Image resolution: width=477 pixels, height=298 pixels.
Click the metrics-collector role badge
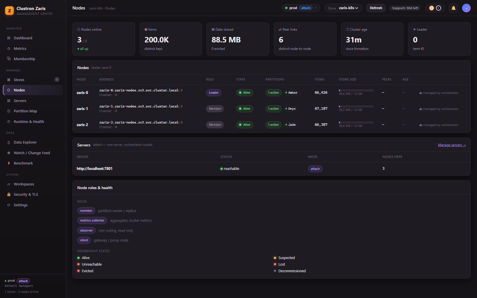pyautogui.click(x=92, y=221)
